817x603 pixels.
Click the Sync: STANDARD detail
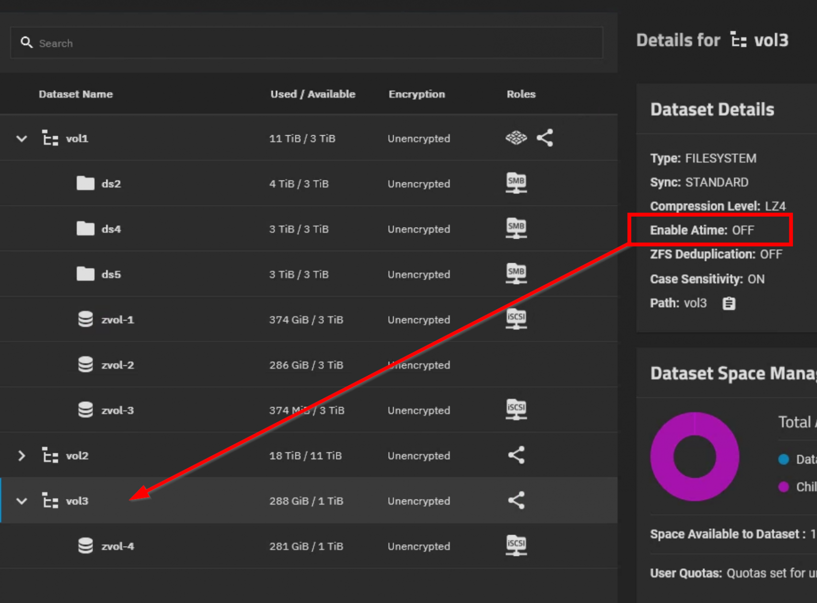(699, 182)
